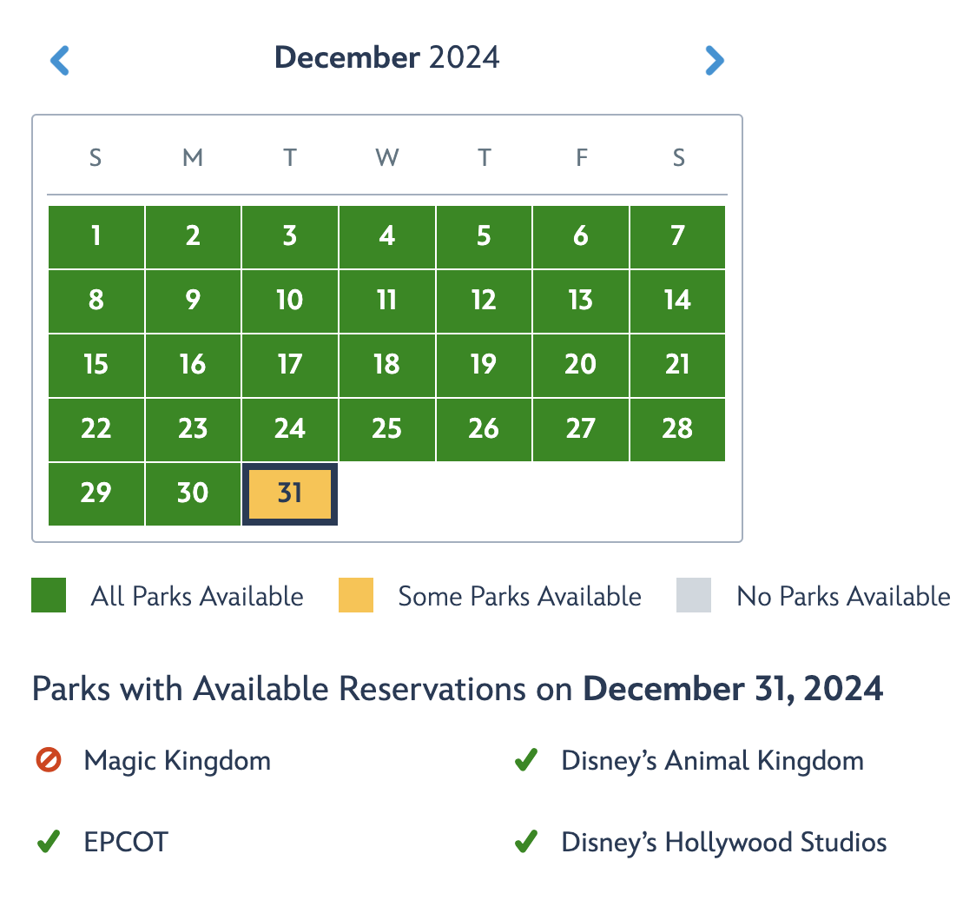Click the yellow Some Parks Available swatch
Viewport: 976px width, 900px height.
click(356, 596)
